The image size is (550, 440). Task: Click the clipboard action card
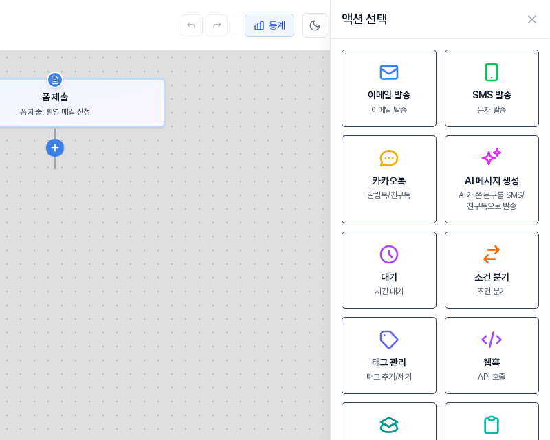click(492, 421)
